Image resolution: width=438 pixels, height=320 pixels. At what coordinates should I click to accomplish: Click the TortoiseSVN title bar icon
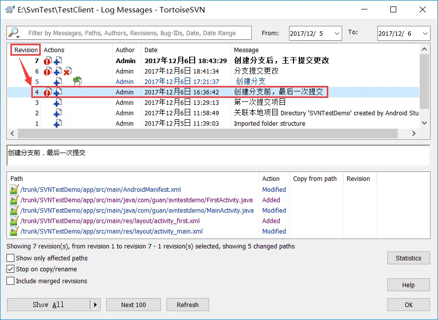point(10,9)
